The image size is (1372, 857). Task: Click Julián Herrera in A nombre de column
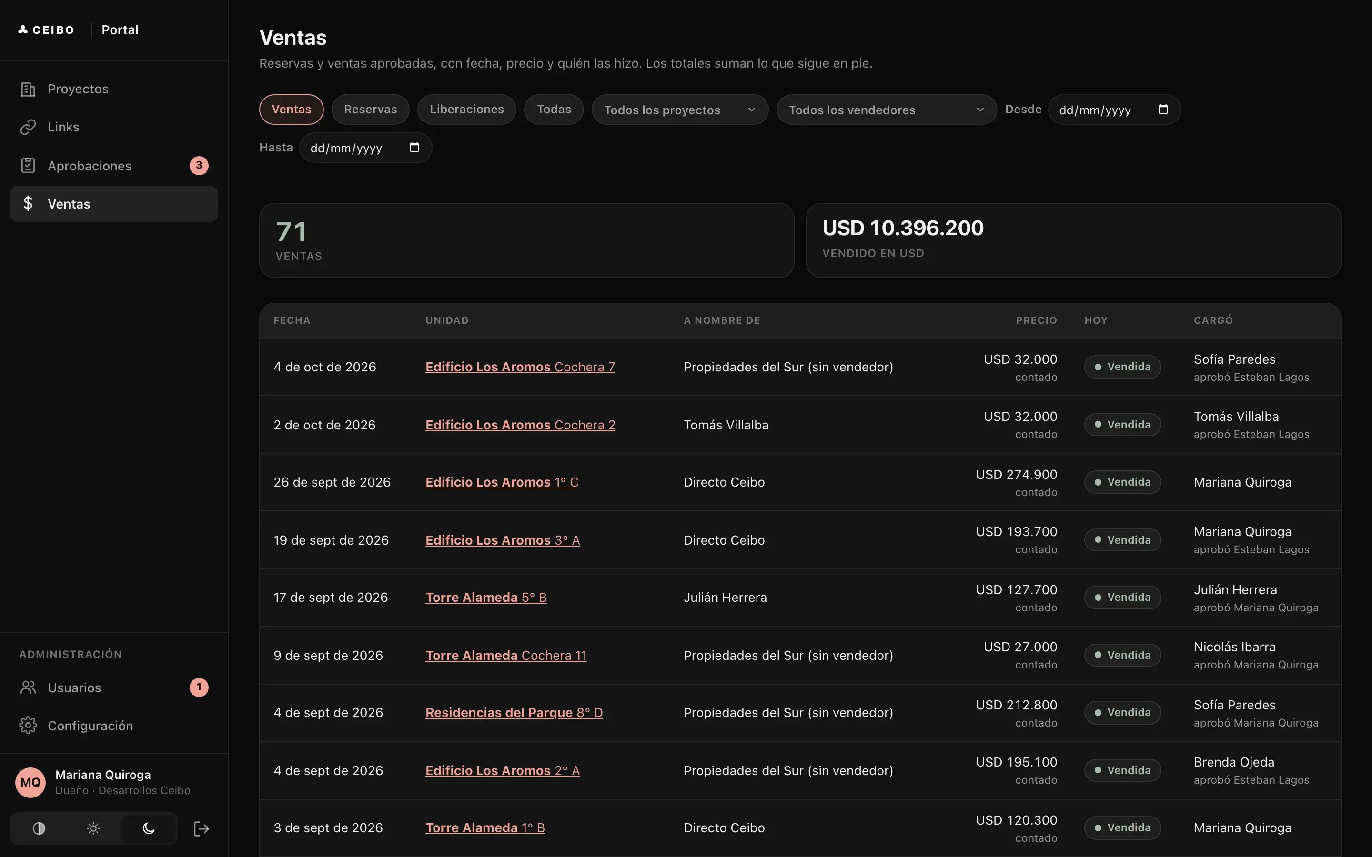725,598
